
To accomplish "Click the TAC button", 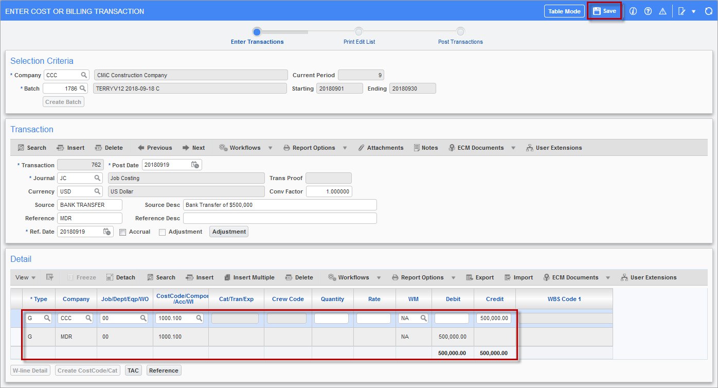I will 133,371.
